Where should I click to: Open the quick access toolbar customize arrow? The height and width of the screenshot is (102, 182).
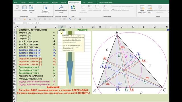[x=85, y=19]
